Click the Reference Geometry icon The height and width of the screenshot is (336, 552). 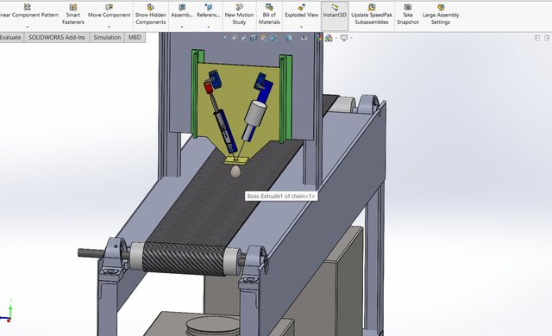pyautogui.click(x=209, y=11)
